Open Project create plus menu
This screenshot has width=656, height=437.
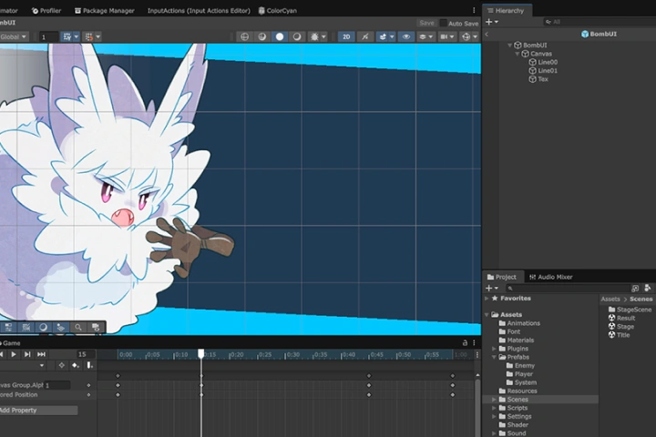492,288
